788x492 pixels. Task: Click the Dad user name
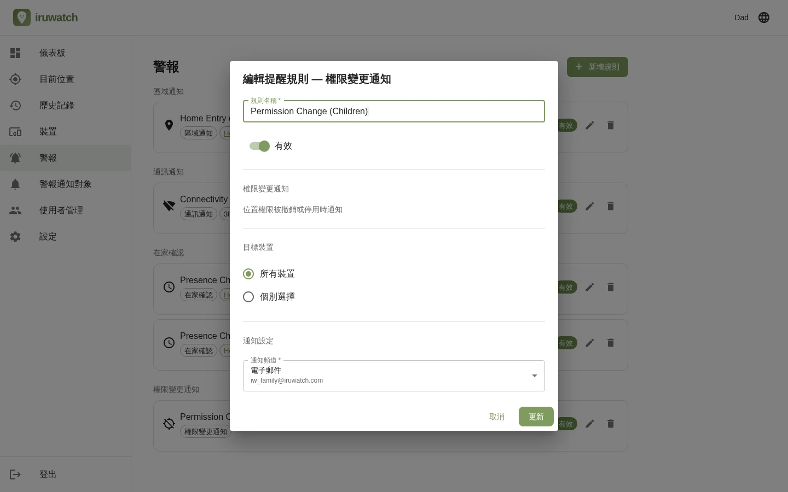tap(741, 17)
